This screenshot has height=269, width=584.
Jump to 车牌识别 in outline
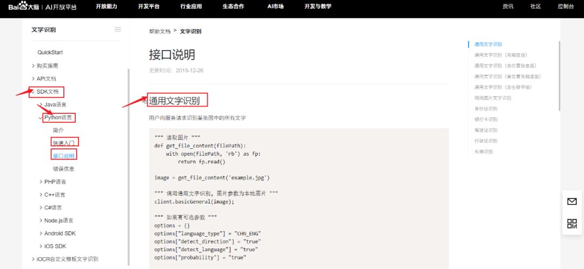click(483, 151)
